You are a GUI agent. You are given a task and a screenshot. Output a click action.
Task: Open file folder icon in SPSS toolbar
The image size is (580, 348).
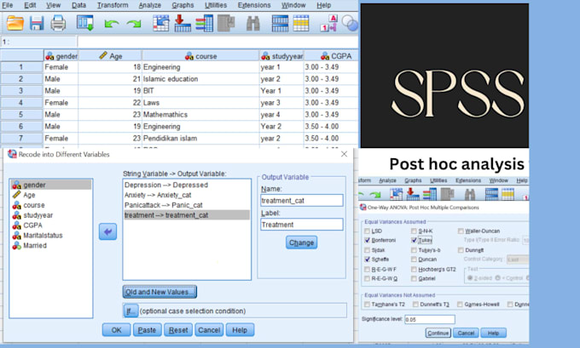(15, 23)
